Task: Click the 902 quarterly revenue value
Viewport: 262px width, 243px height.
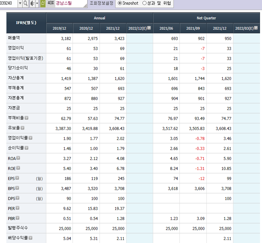Action: coord(201,39)
